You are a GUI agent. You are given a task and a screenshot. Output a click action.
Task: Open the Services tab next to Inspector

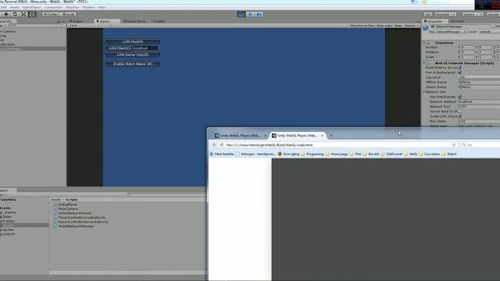click(x=457, y=21)
